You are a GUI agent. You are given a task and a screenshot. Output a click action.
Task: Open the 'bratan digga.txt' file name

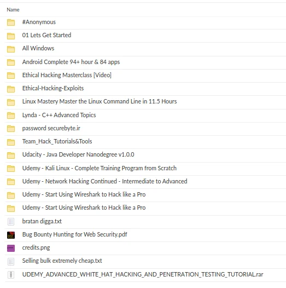pyautogui.click(x=42, y=221)
